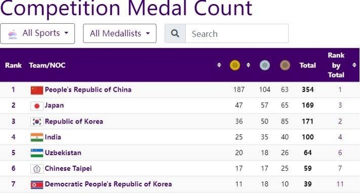Sort by gold medals using arrows
Viewport: 360px width, 195px height.
click(x=248, y=65)
